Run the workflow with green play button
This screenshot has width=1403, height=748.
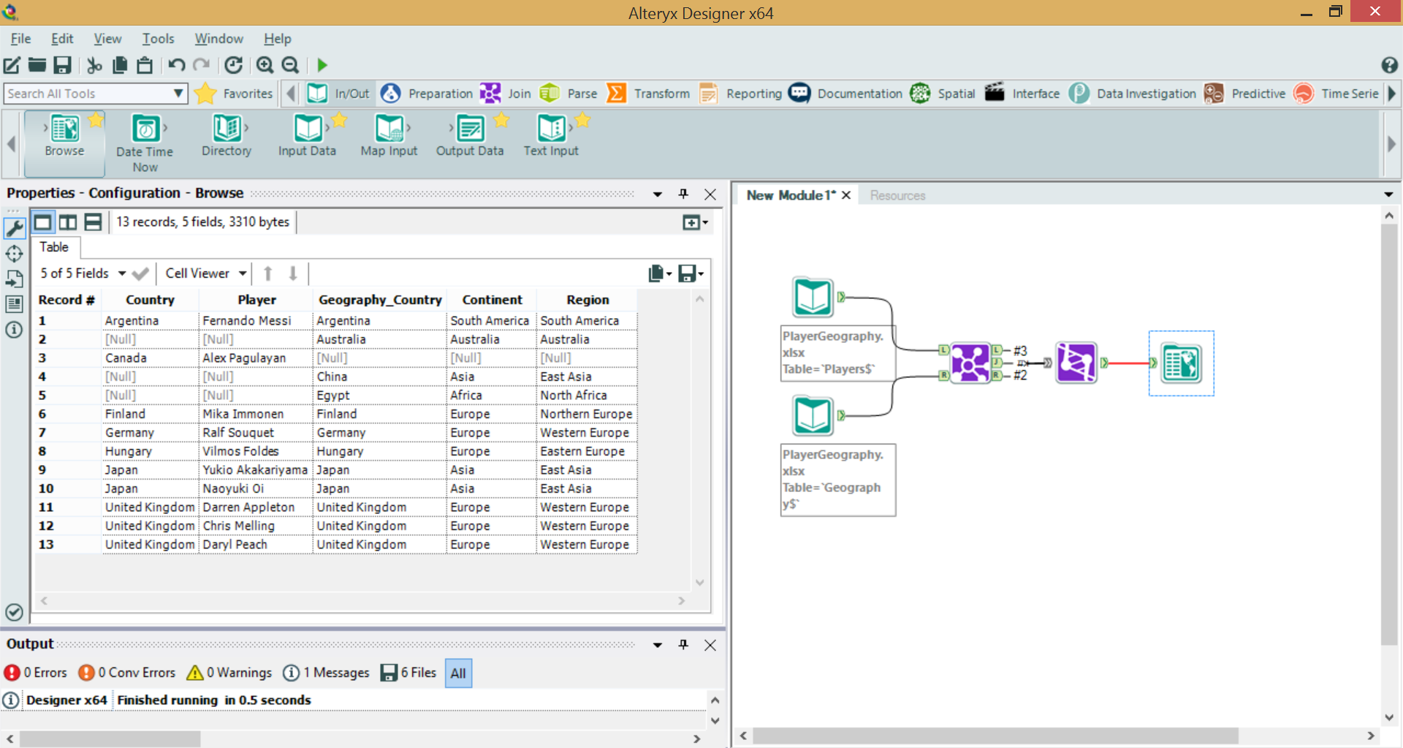pyautogui.click(x=322, y=65)
